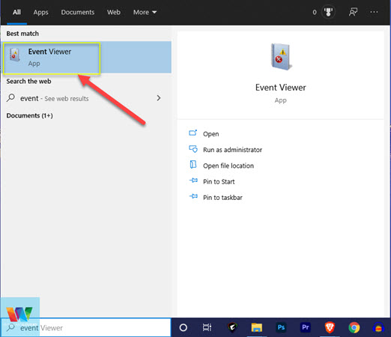Click the search box with event Viewer

pyautogui.click(x=86, y=327)
